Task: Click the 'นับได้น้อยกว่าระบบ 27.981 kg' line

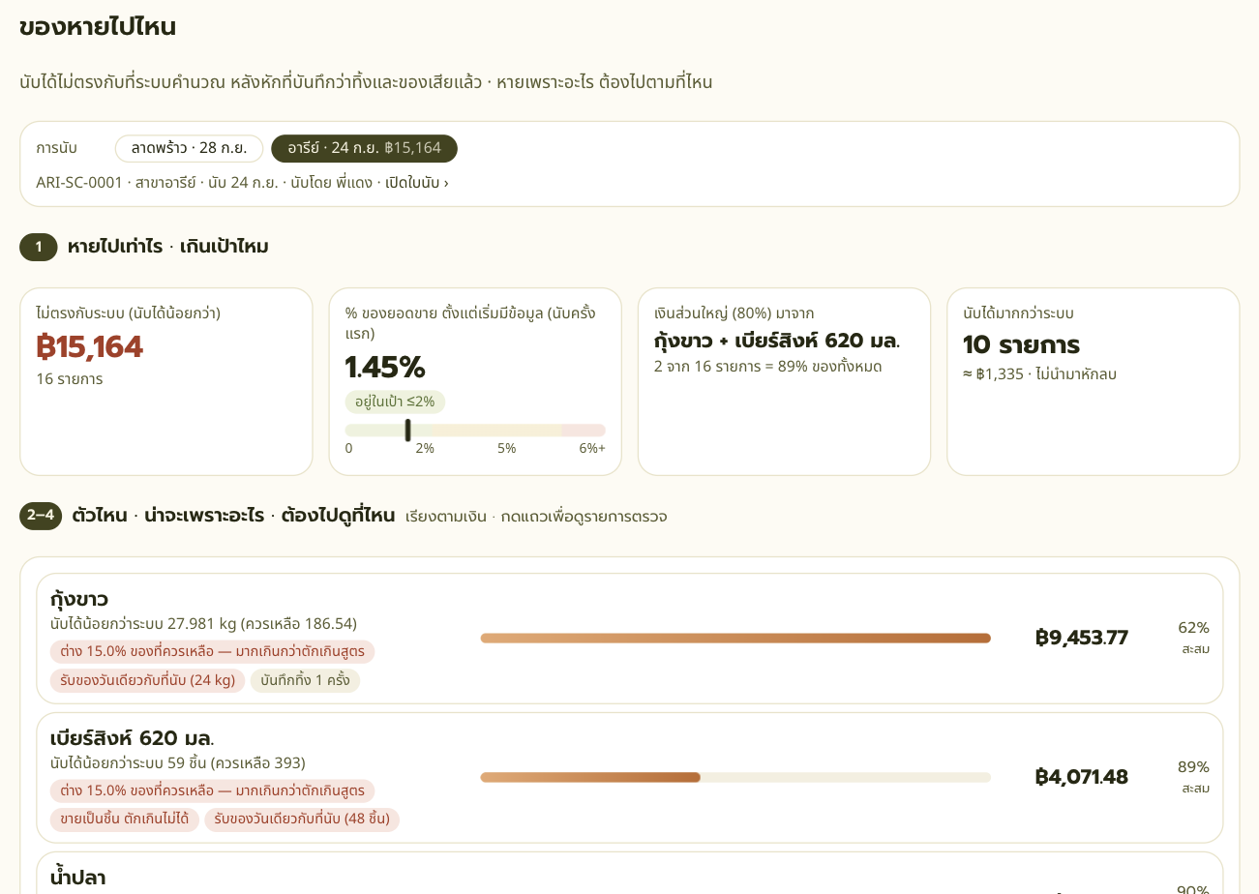Action: (x=203, y=623)
